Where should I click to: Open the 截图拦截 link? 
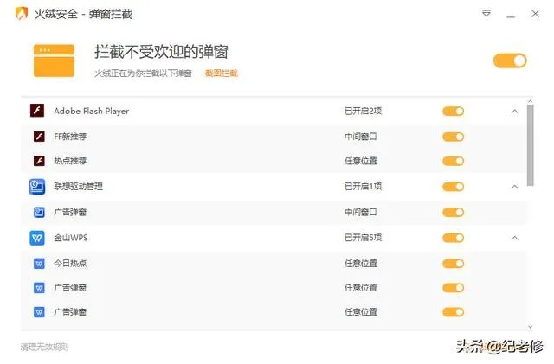[x=221, y=73]
